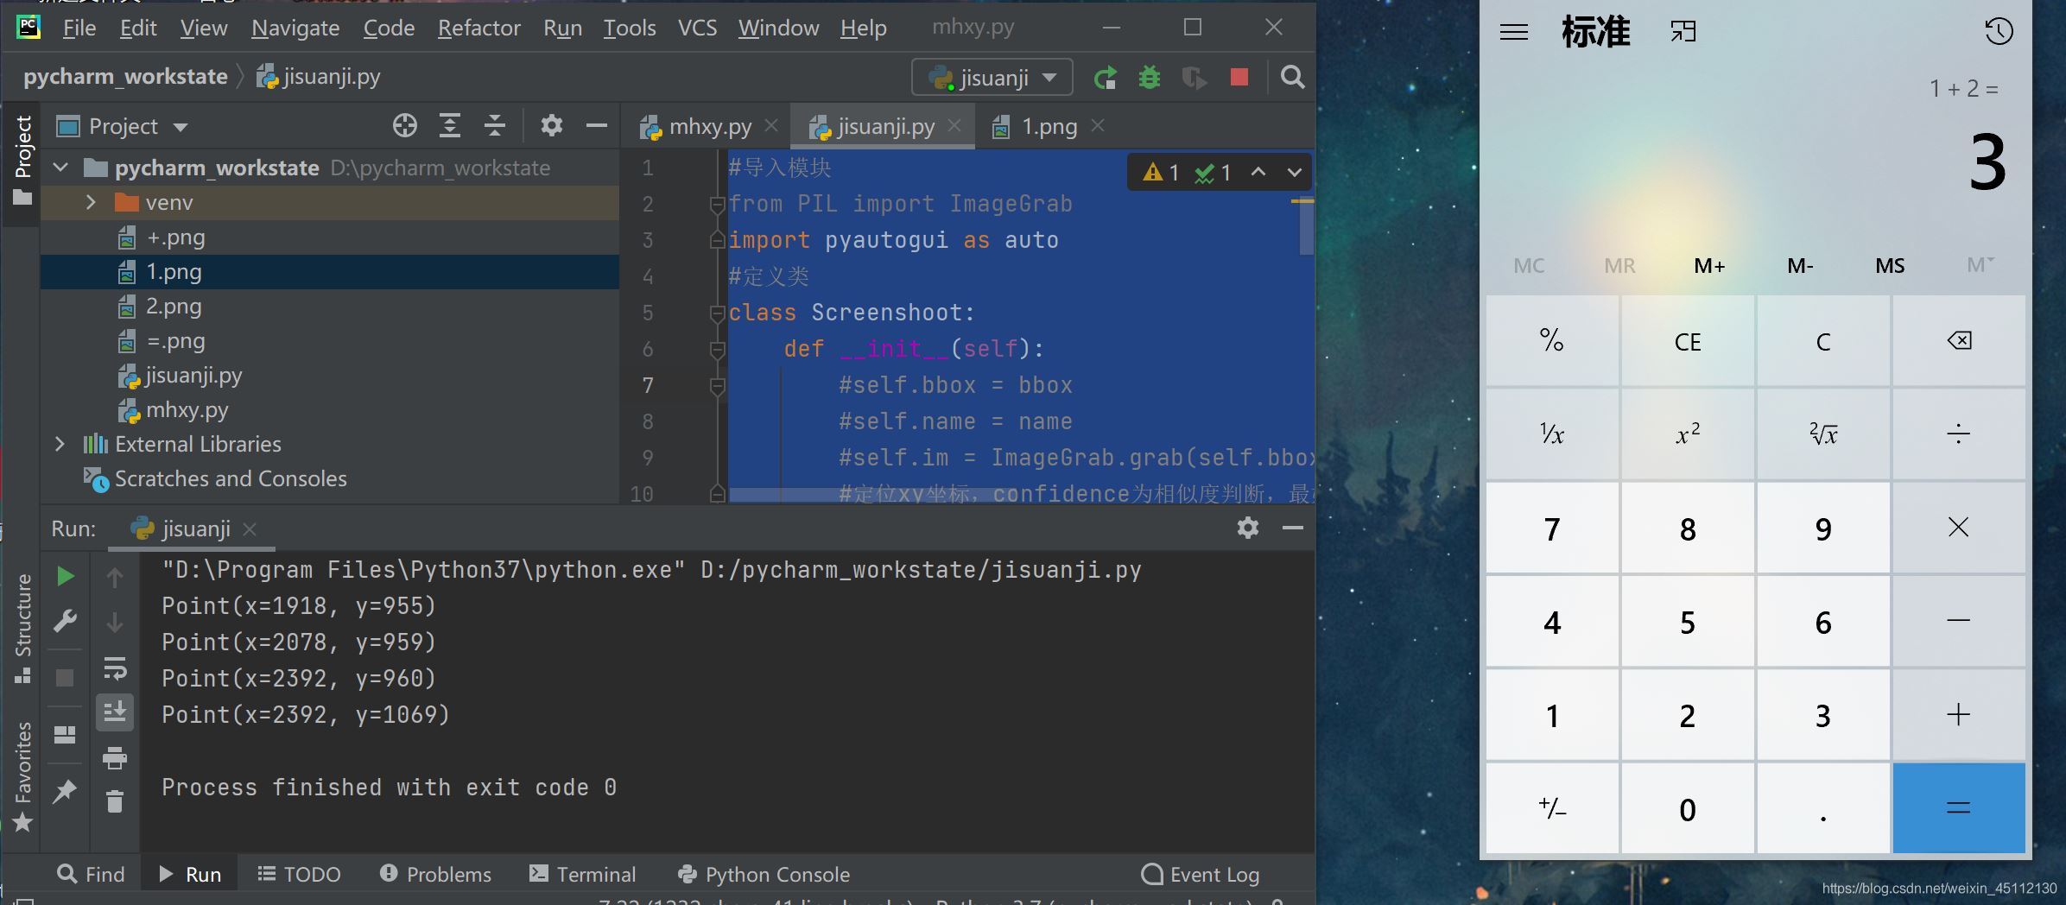Image resolution: width=2066 pixels, height=905 pixels.
Task: Select jisuanji.py in the project tree
Action: point(193,376)
